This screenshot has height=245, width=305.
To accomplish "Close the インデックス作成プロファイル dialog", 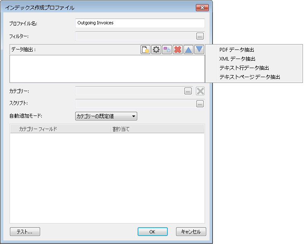I will [x=202, y=7].
